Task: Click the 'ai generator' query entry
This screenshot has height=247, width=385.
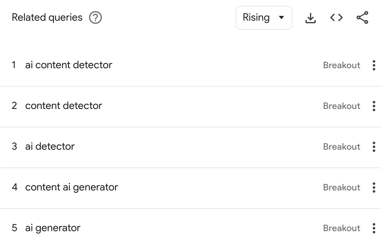Action: pyautogui.click(x=53, y=228)
